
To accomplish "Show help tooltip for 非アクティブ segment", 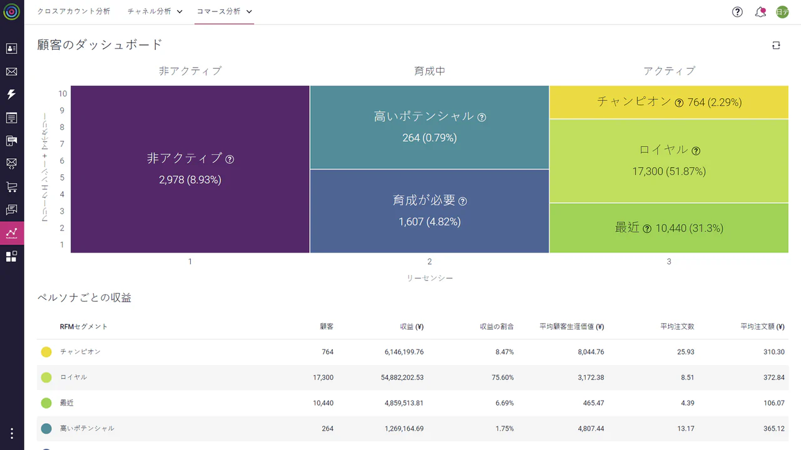I will [x=230, y=159].
